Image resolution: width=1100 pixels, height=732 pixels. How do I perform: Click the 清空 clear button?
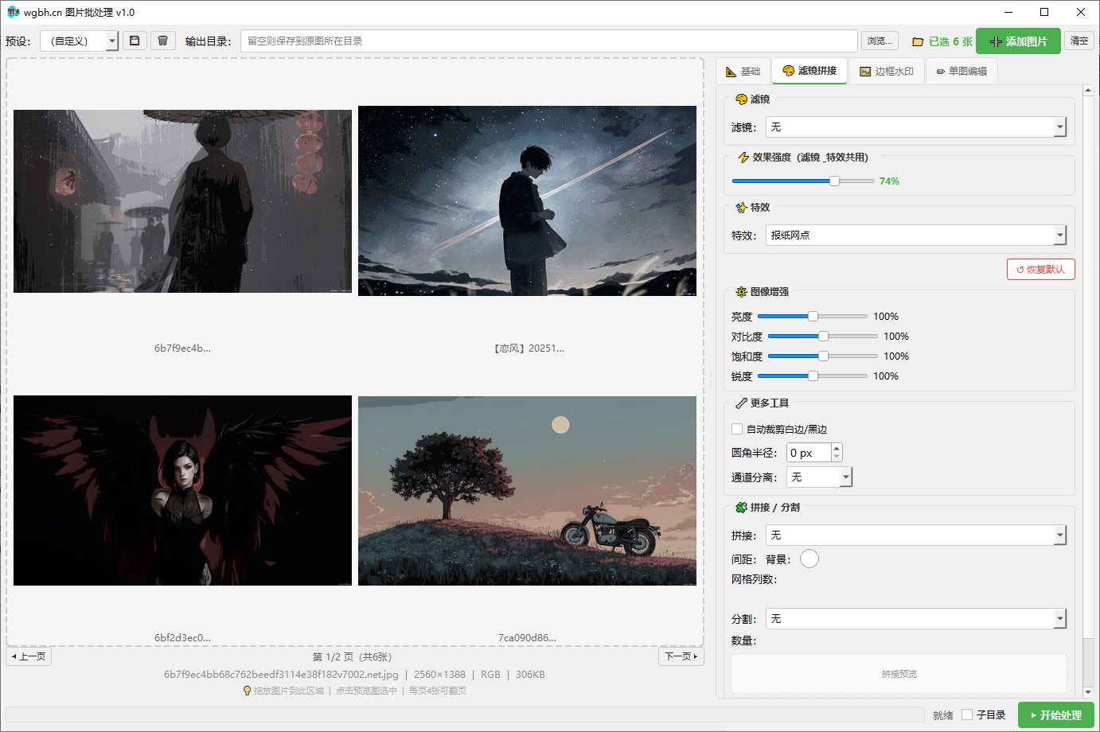tap(1079, 41)
